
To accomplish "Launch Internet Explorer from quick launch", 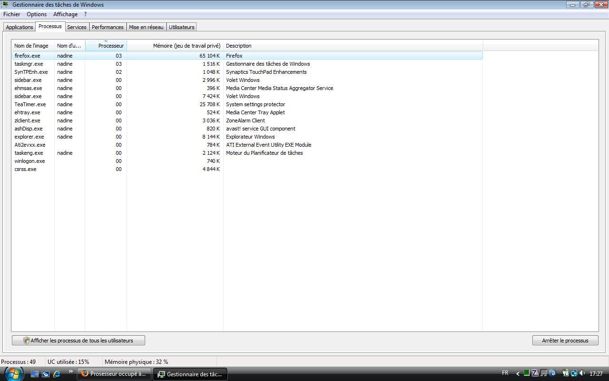I will 57,374.
